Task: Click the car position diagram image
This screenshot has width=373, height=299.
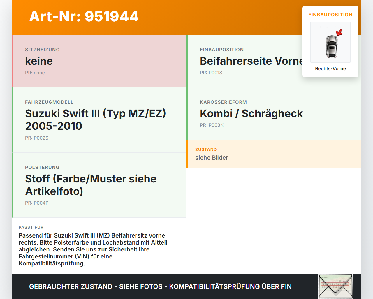Action: tap(330, 42)
